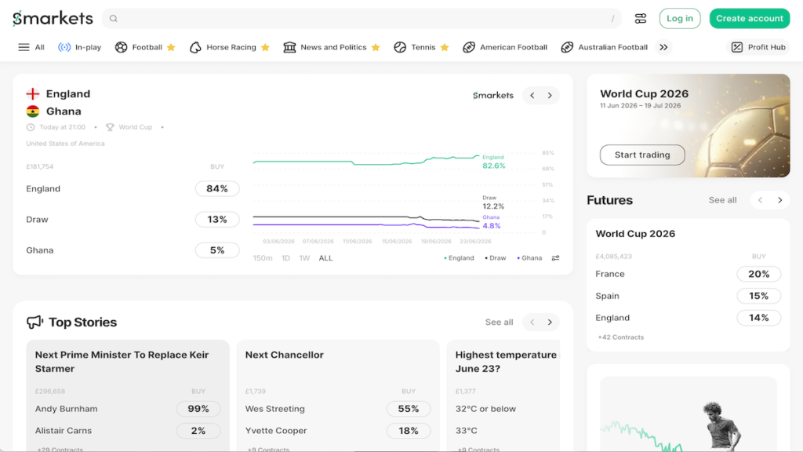Click the Top Stories megaphone icon
The width and height of the screenshot is (803, 452).
pyautogui.click(x=35, y=322)
